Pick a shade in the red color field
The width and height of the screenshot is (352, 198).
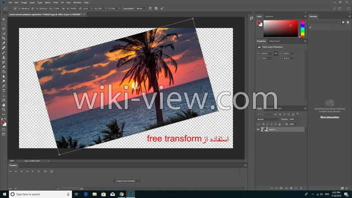pos(281,29)
